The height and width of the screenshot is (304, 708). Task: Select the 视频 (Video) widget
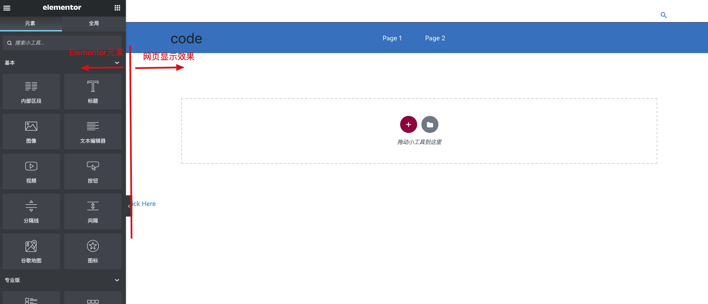31,172
